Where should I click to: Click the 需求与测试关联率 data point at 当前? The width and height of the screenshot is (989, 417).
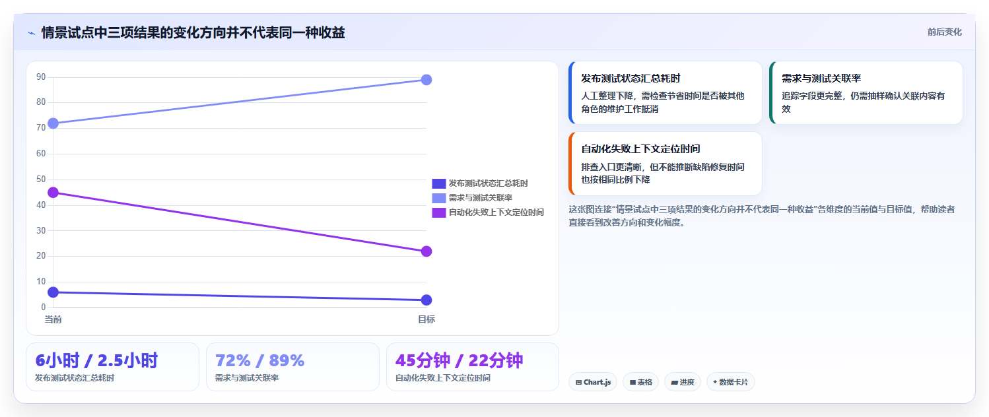pyautogui.click(x=53, y=123)
